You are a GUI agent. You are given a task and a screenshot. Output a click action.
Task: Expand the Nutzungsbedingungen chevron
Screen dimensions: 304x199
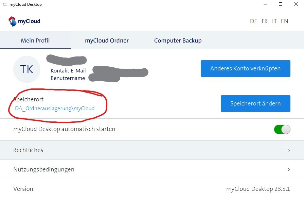289,169
